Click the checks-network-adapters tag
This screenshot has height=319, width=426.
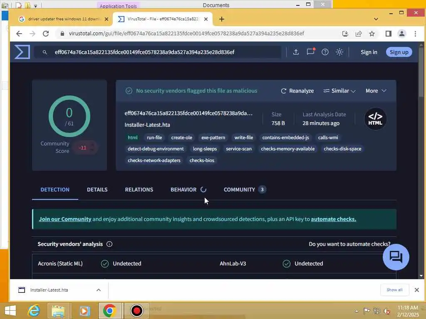tap(154, 160)
